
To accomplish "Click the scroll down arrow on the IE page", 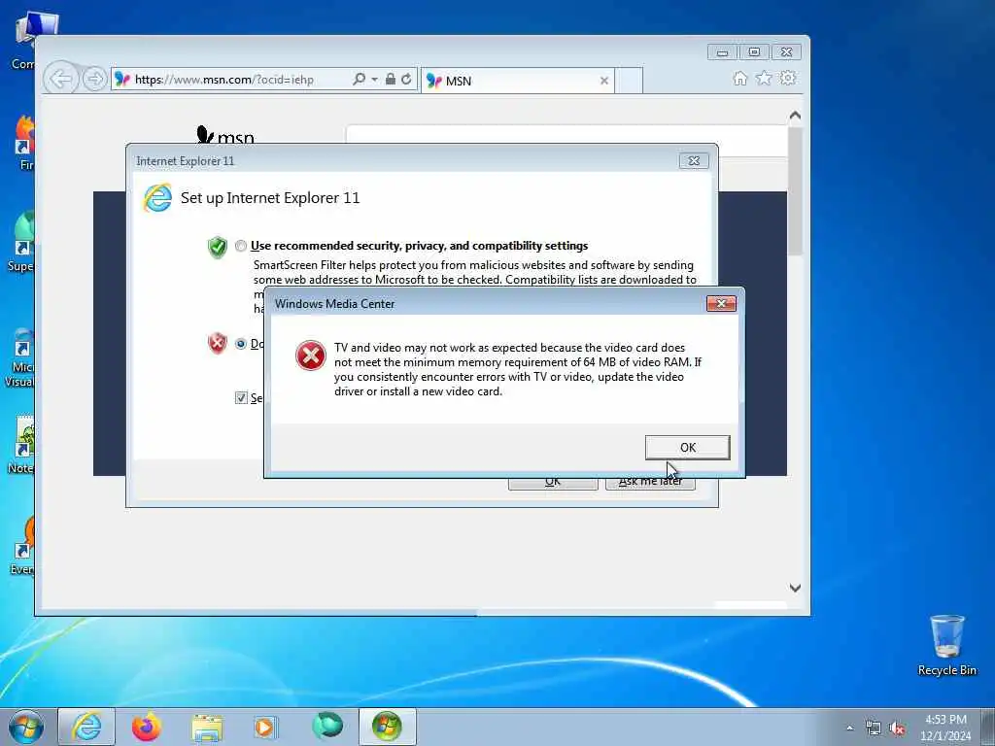I will click(795, 588).
